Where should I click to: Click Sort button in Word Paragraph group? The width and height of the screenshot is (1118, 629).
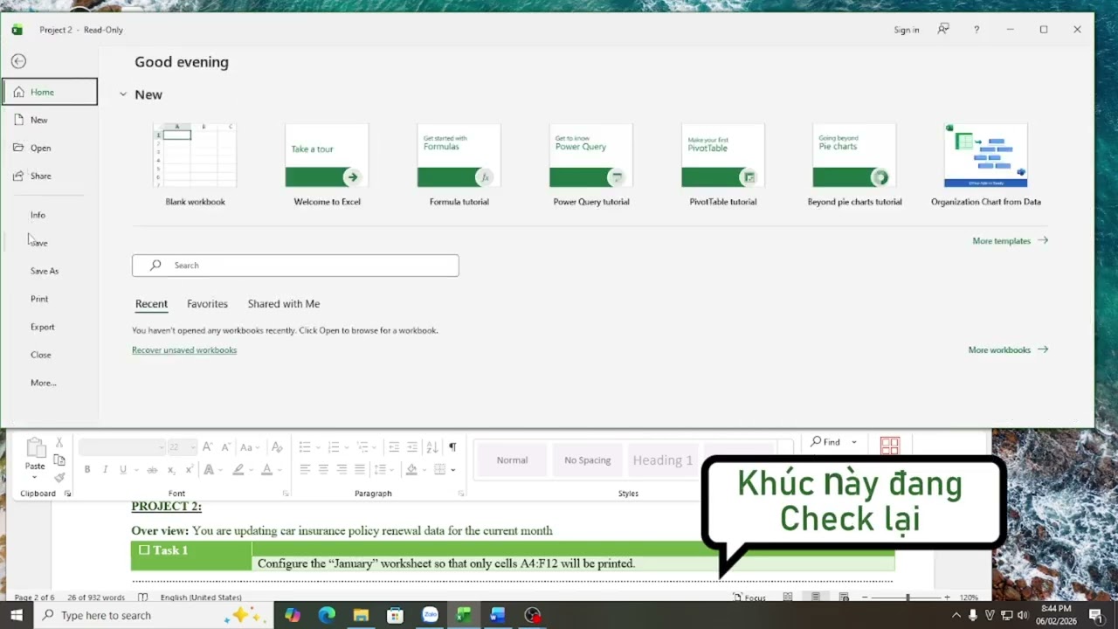[432, 447]
